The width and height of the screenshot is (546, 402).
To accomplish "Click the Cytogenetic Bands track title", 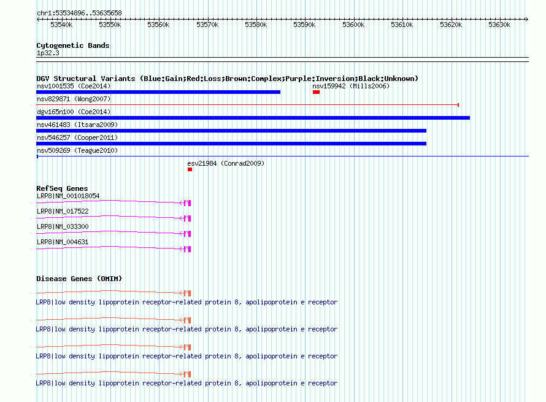I will [x=73, y=45].
